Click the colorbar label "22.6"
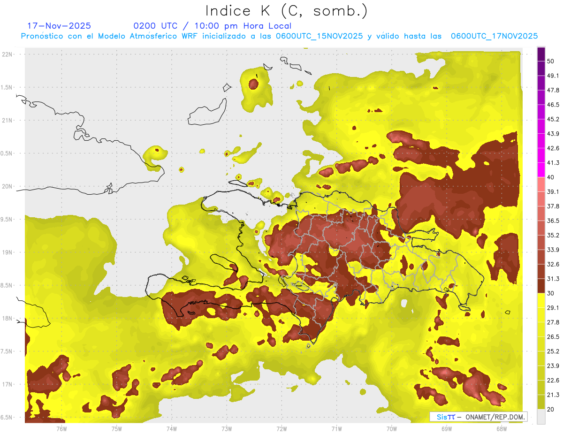Image resolution: width=563 pixels, height=435 pixels. tap(553, 380)
